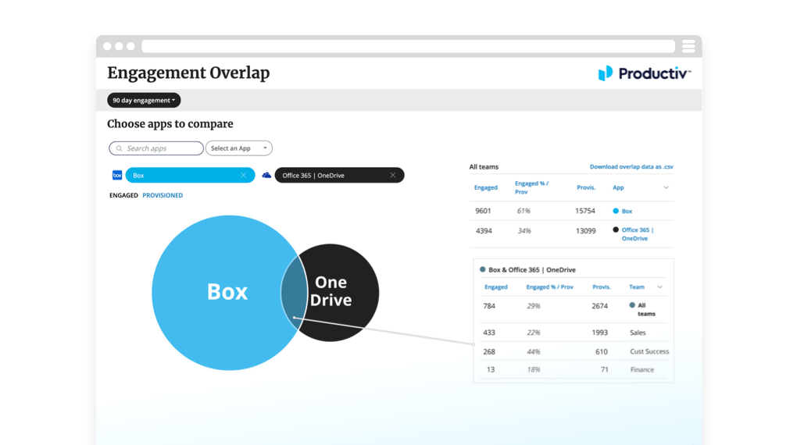Sort by Engaged % / Prov header in All teams table

(x=531, y=187)
